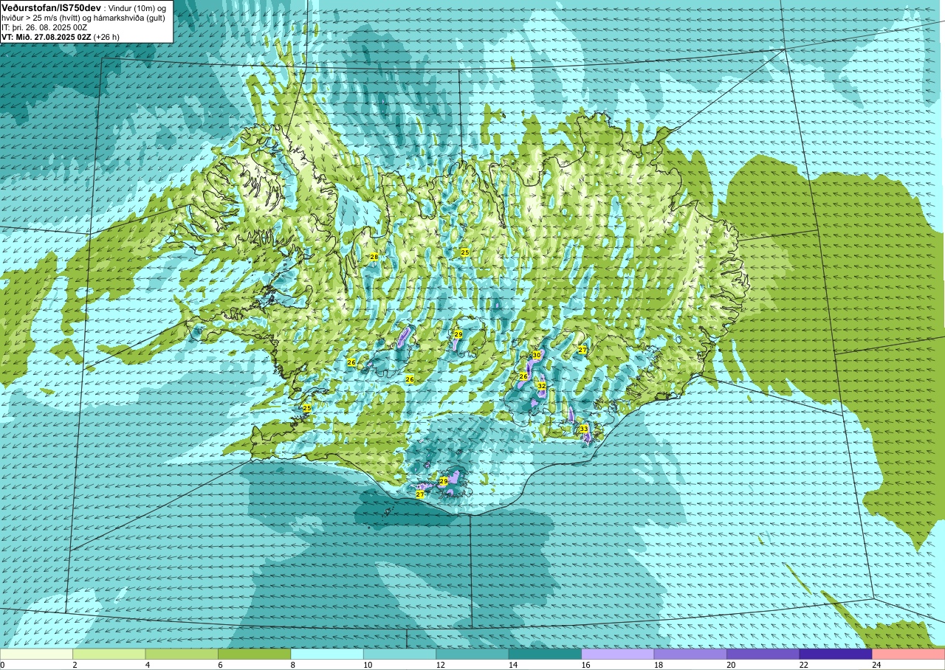This screenshot has width=945, height=670.
Task: Pick the yellow gust label '33'
Action: pyautogui.click(x=583, y=429)
